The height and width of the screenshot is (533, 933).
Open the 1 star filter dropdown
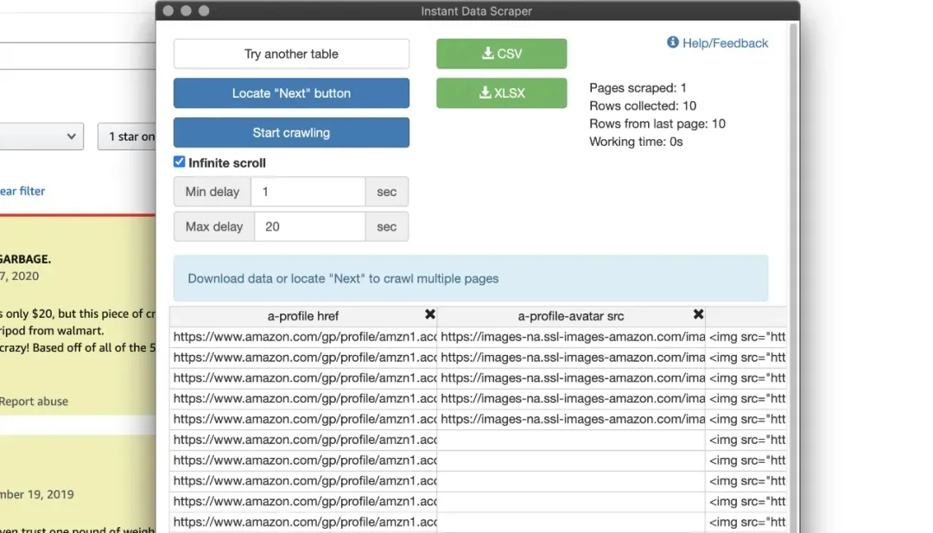pos(127,136)
